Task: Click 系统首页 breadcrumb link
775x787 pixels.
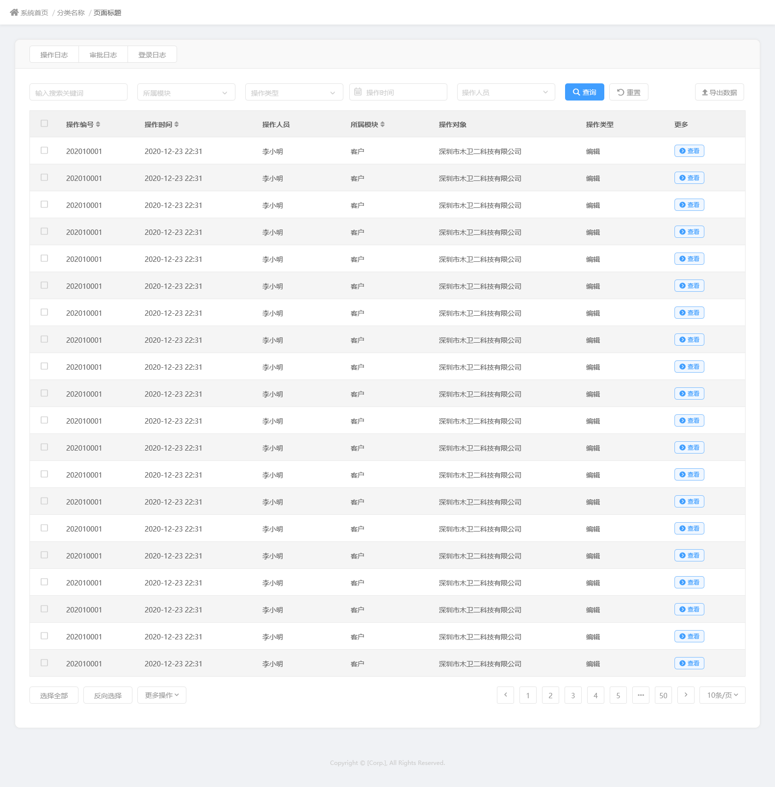Action: [34, 13]
